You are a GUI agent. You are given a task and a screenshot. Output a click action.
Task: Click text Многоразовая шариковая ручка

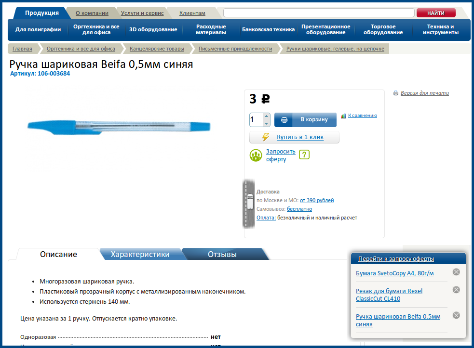tap(87, 282)
